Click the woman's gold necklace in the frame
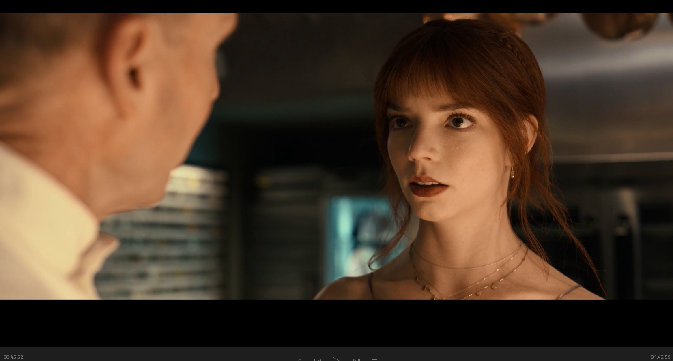This screenshot has height=361, width=673. pyautogui.click(x=467, y=276)
